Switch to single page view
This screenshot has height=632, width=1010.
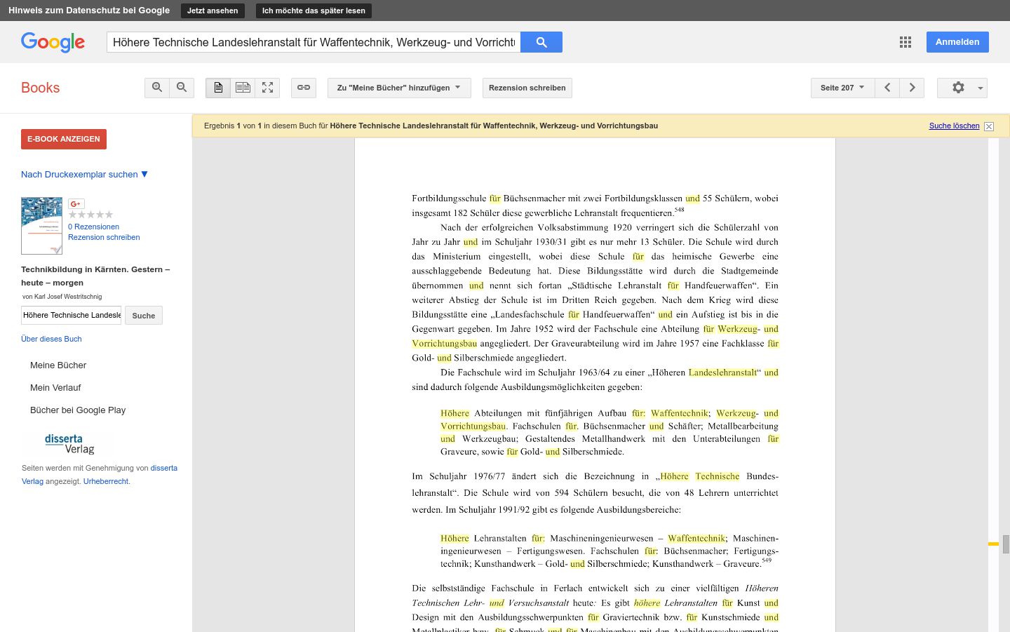[x=218, y=88]
